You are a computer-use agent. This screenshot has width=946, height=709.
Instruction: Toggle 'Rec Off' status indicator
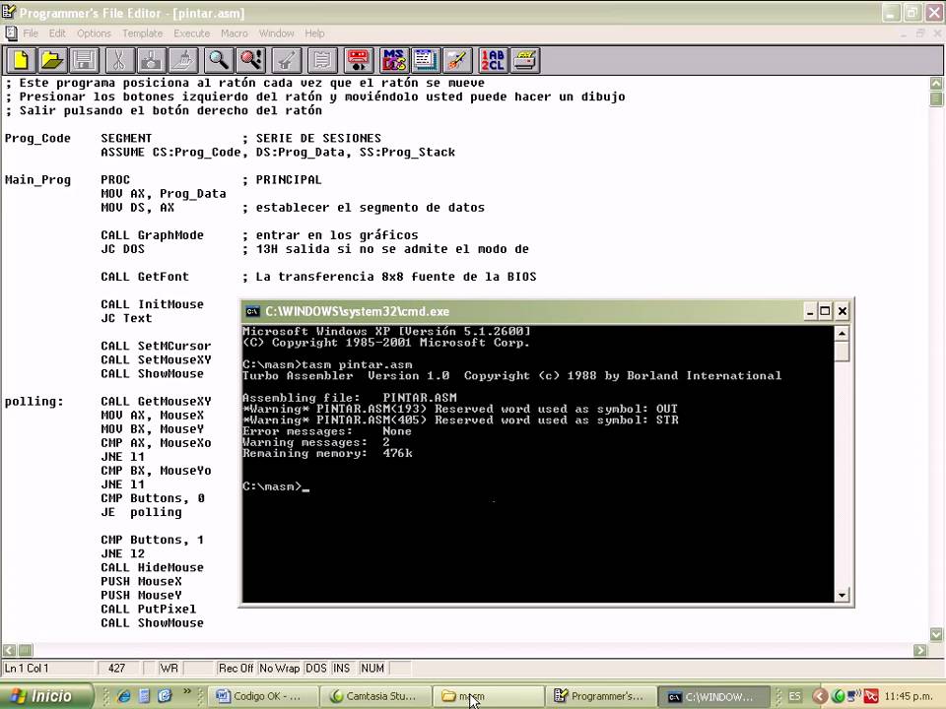click(x=236, y=668)
